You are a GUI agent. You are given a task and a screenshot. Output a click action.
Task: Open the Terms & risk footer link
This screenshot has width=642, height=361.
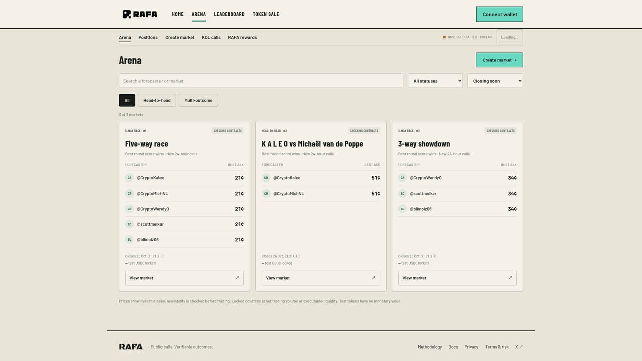[x=497, y=347]
